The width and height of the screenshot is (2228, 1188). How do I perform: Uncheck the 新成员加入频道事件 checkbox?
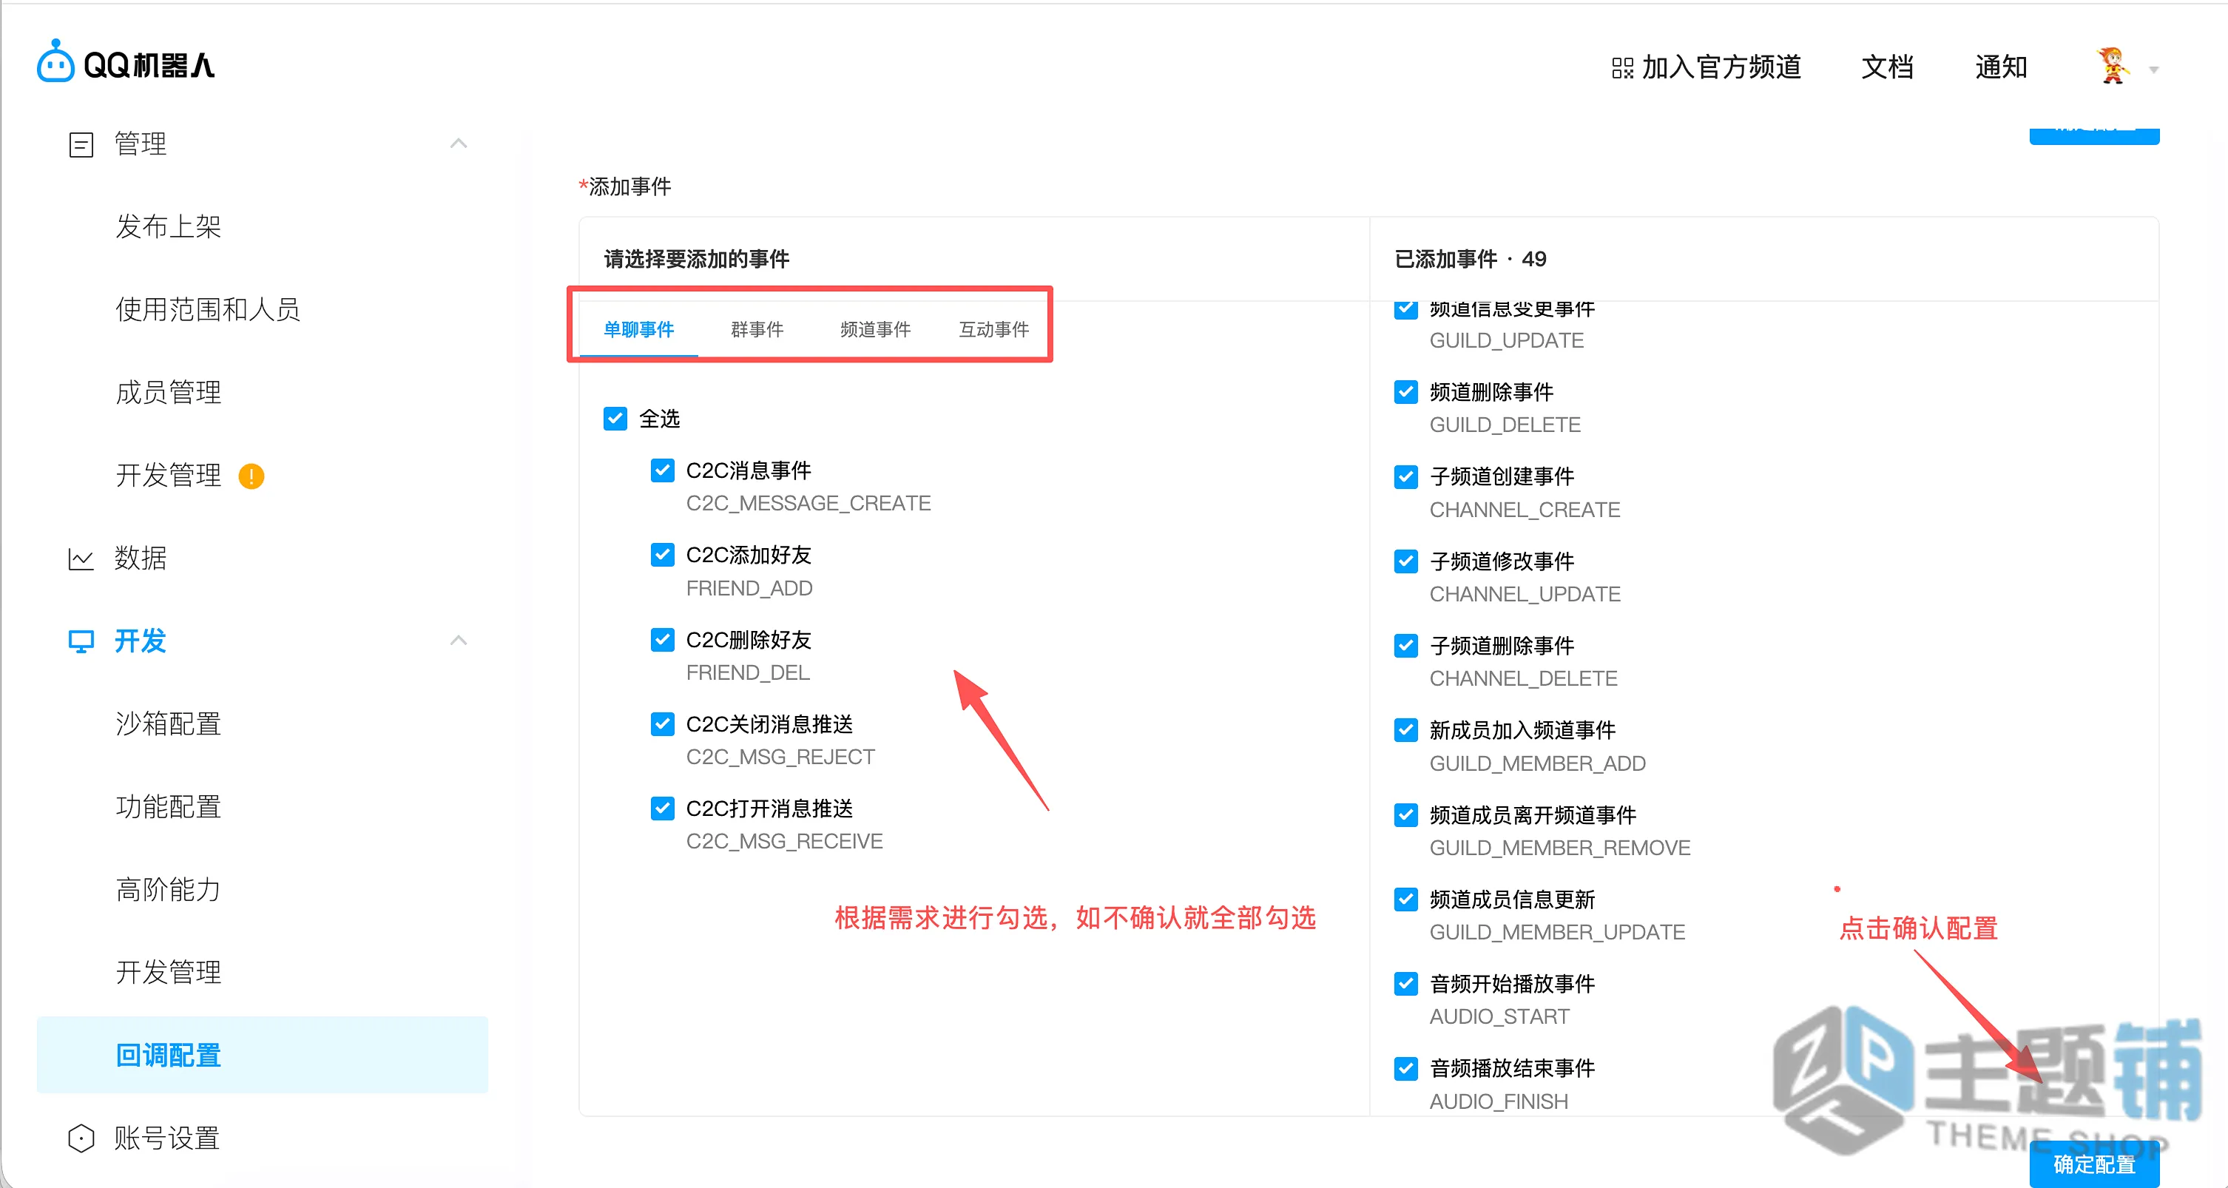[x=1406, y=730]
